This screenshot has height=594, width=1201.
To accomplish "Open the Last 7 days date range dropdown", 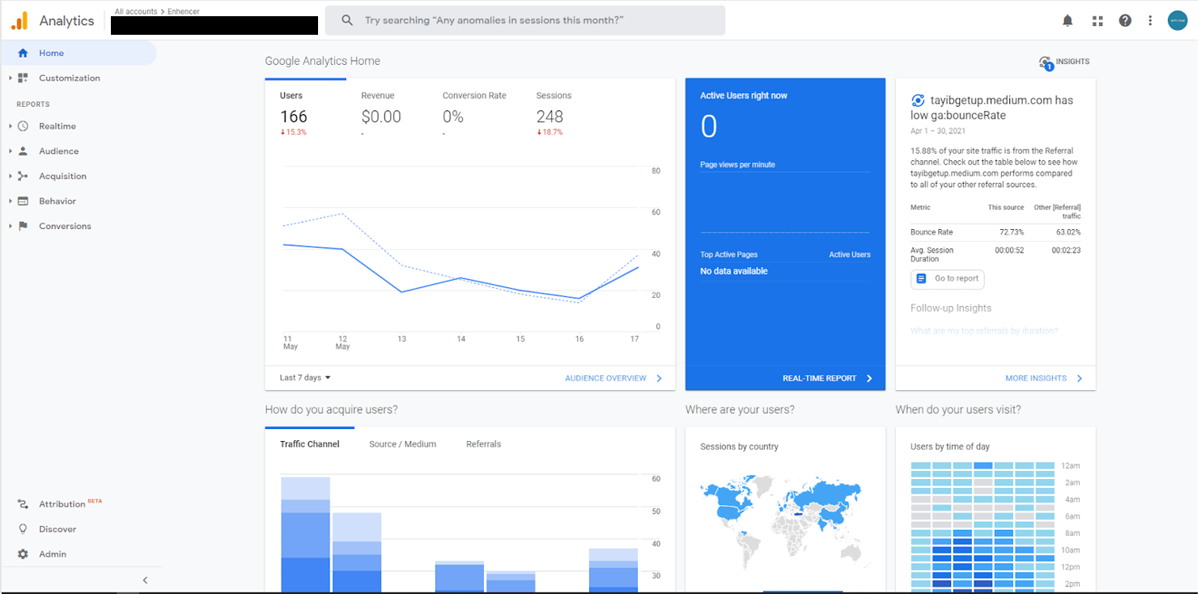I will point(306,378).
